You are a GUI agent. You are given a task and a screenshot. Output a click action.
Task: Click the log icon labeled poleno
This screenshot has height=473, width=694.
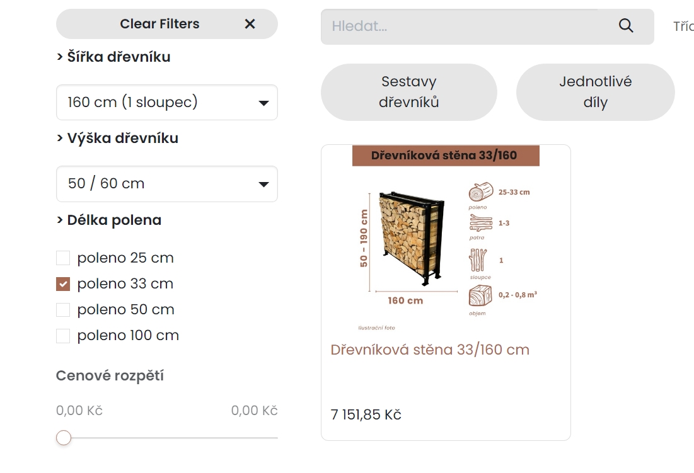coord(480,192)
